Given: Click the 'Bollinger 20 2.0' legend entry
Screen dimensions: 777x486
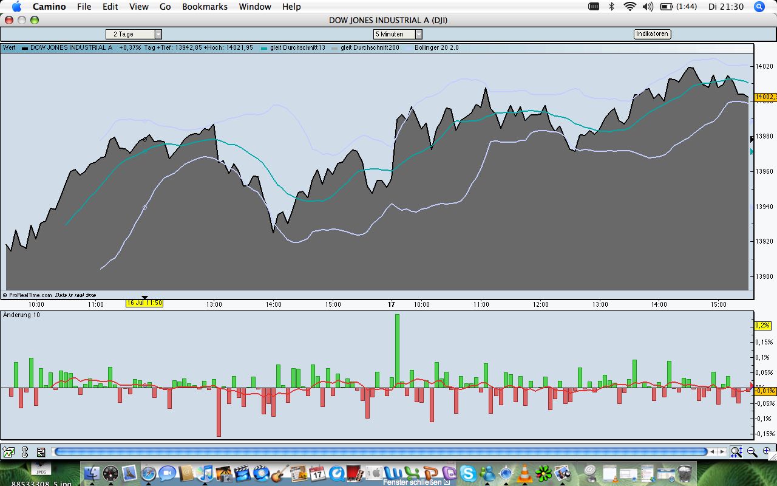Looking at the screenshot, I should point(437,47).
